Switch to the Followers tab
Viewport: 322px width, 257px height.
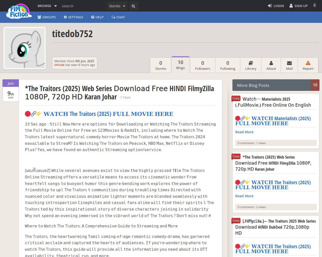tap(203, 65)
